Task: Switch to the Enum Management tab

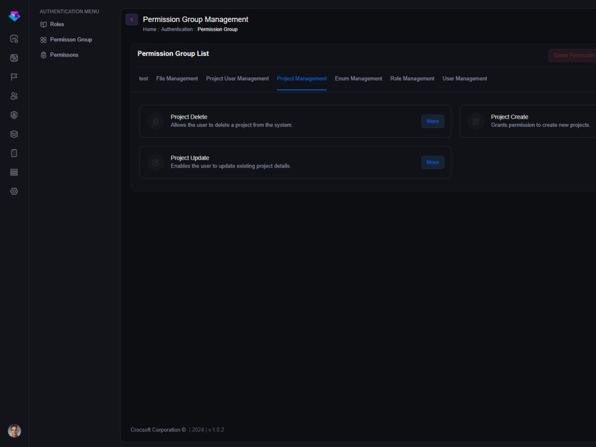Action: tap(358, 79)
